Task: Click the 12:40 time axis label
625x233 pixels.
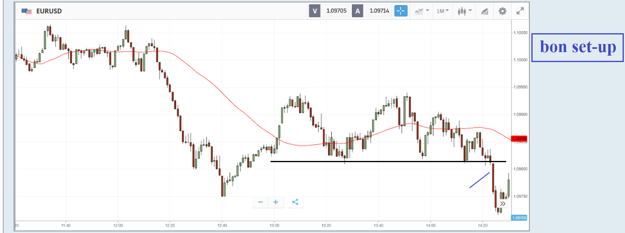Action: (x=222, y=226)
